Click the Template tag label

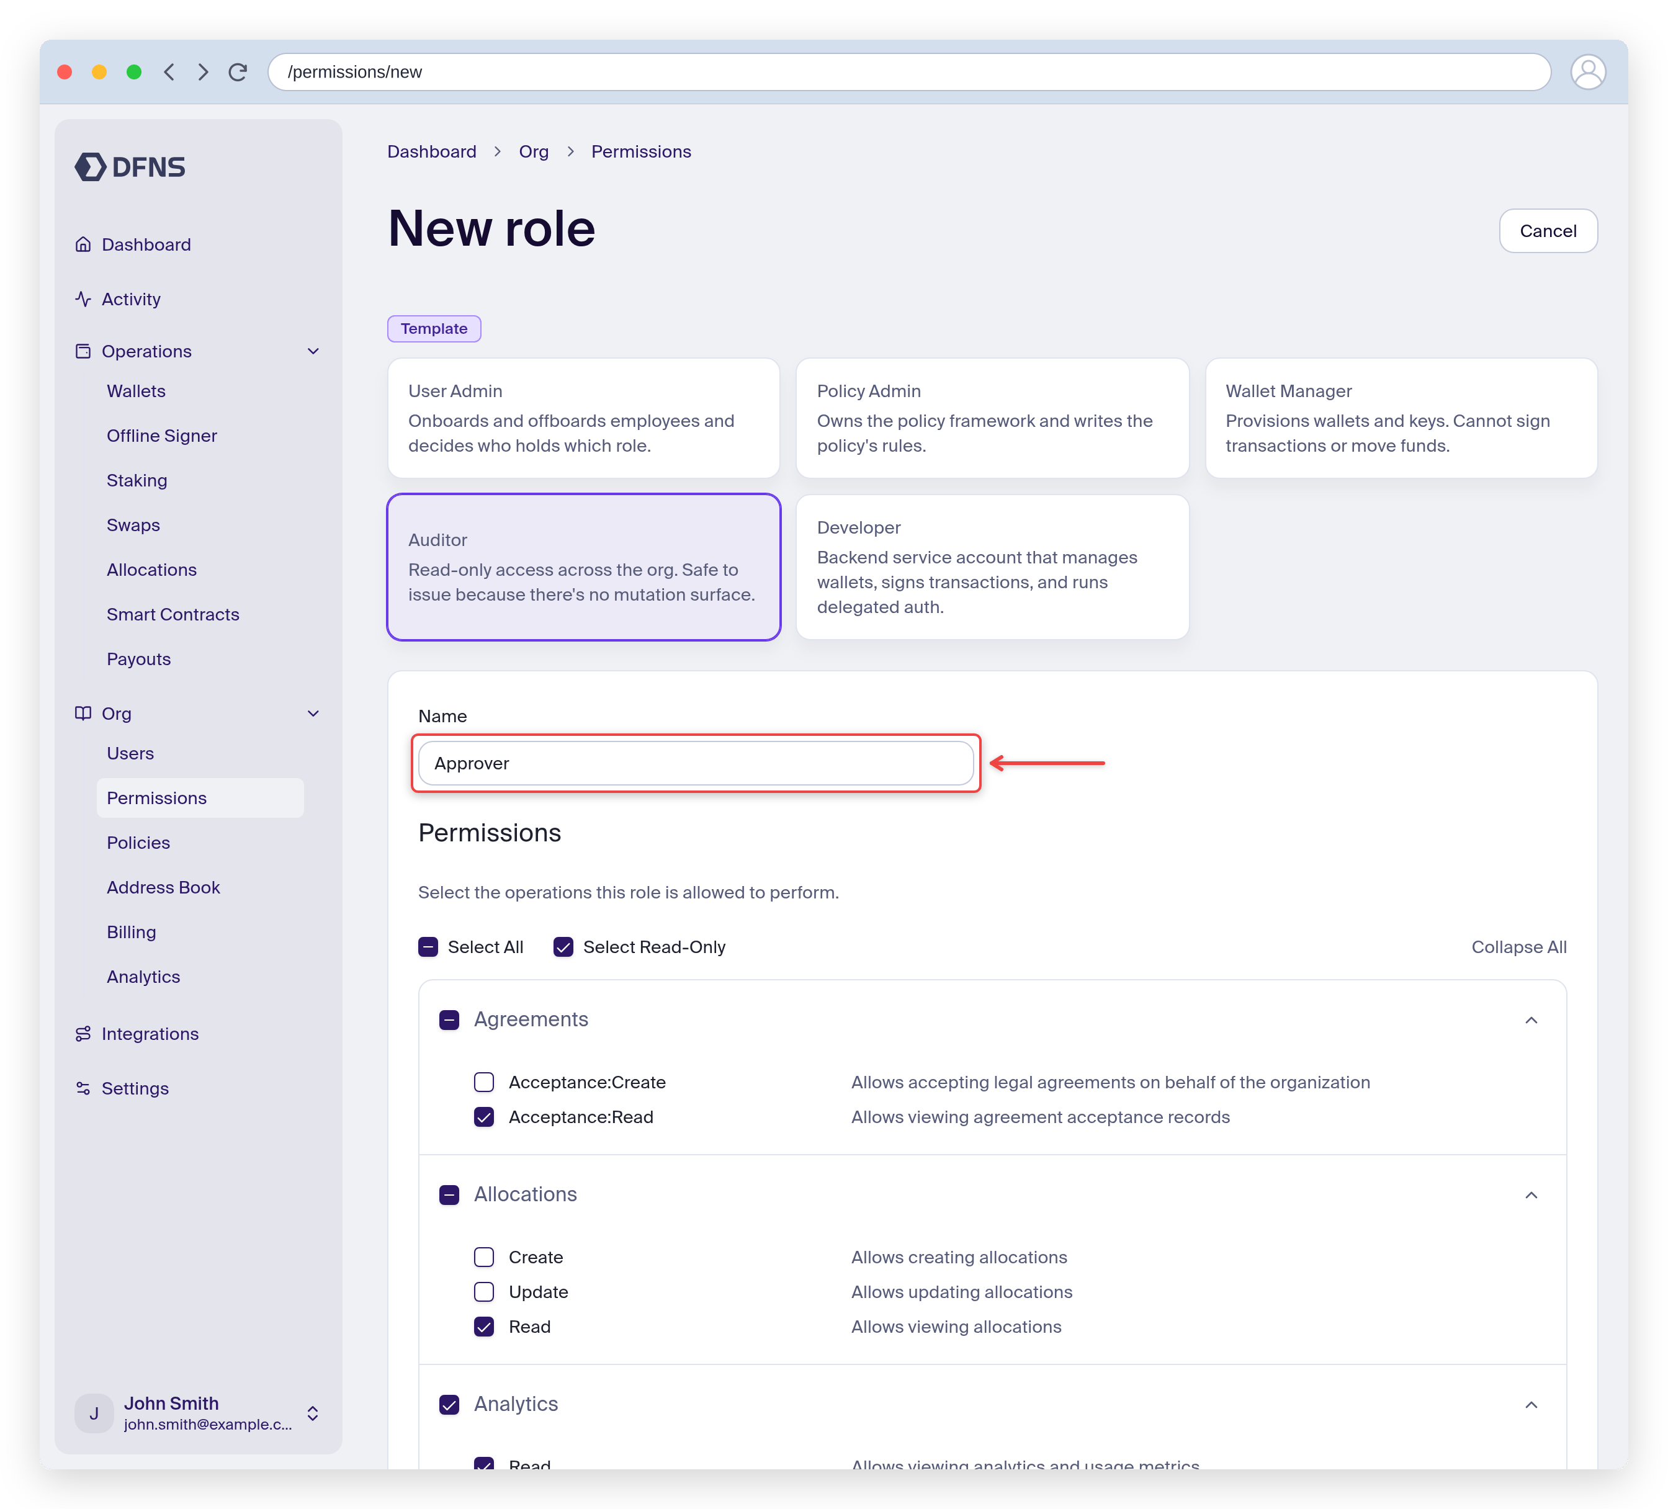(x=434, y=328)
